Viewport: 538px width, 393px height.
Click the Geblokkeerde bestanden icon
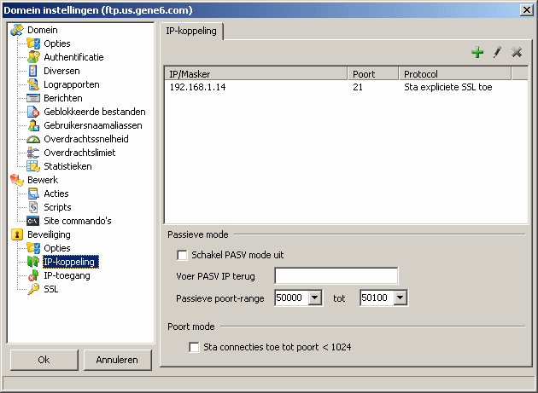click(x=33, y=112)
